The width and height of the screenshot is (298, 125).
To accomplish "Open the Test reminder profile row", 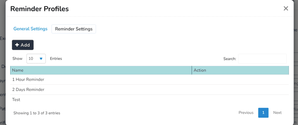I will 150,100.
